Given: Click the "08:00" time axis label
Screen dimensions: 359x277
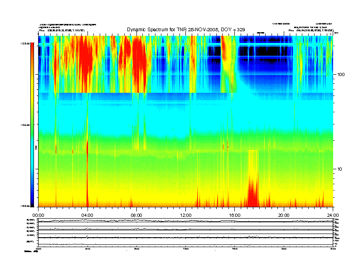Looking at the screenshot, I should 136,215.
